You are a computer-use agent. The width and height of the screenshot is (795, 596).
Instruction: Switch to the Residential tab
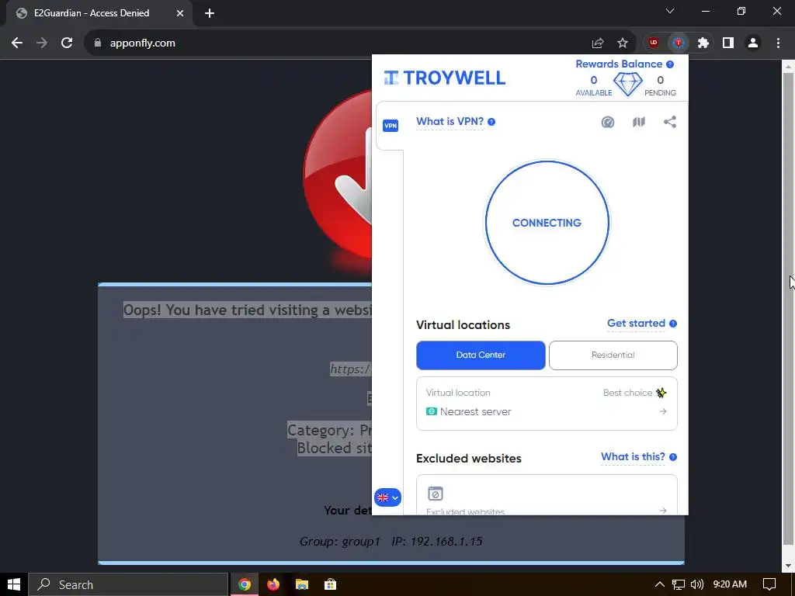pyautogui.click(x=613, y=355)
